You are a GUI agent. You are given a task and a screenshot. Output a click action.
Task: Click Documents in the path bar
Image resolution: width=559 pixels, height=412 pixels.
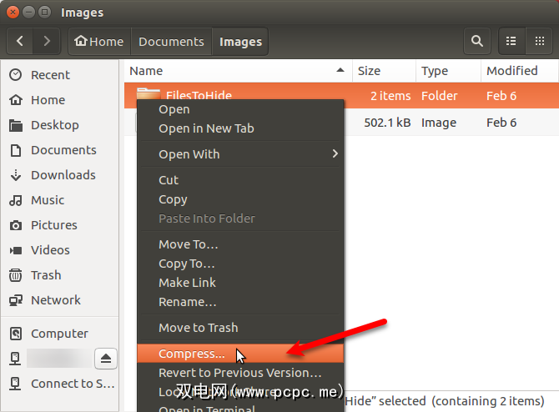coord(171,41)
